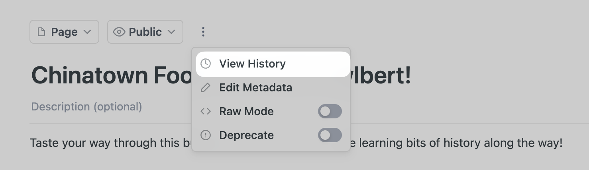Viewport: 589px width, 170px height.
Task: Choose Edit Metadata menu entry
Action: (x=255, y=87)
